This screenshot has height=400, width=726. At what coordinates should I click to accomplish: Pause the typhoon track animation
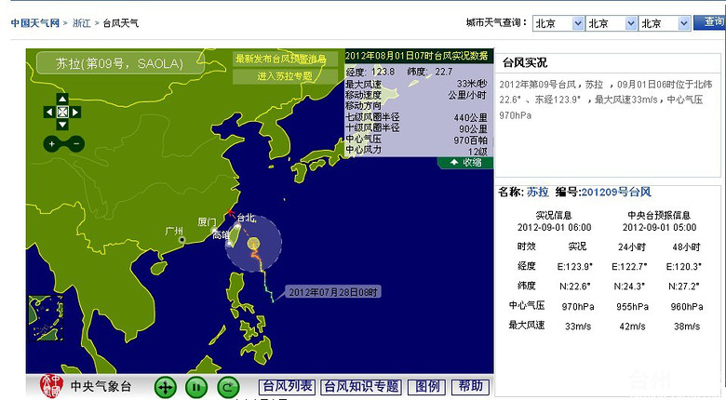click(x=196, y=387)
